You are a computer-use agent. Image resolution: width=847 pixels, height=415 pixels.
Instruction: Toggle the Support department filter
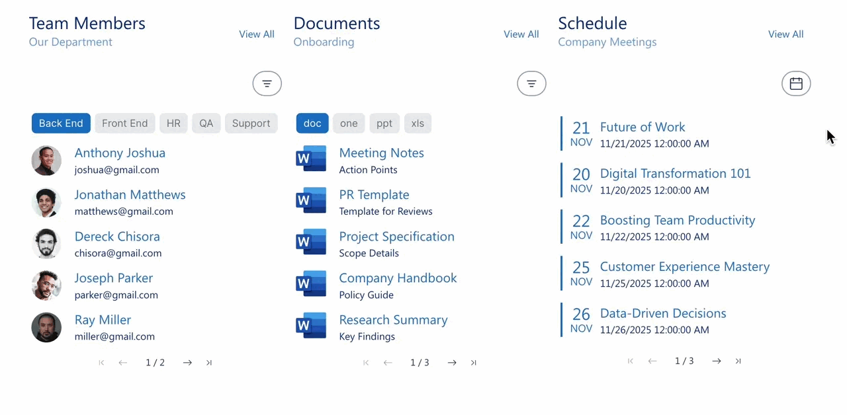point(251,123)
